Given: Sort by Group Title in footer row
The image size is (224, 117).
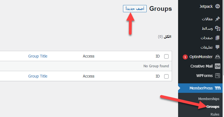Looking at the screenshot, I should tap(38, 76).
